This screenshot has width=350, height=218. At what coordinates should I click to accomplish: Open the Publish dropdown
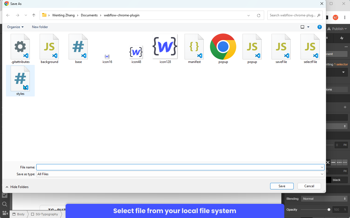[337, 29]
